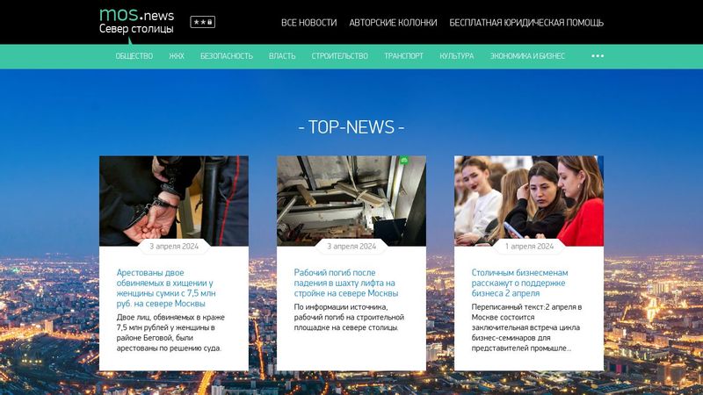703x395 pixels.
Task: Open Авторские колонки section
Action: [x=393, y=23]
